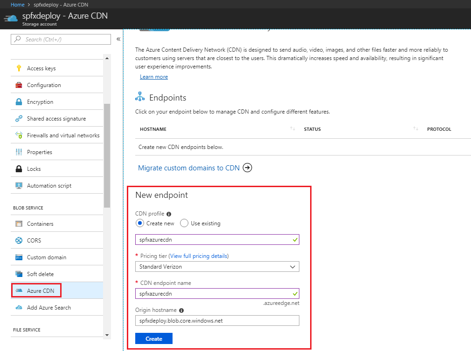The height and width of the screenshot is (351, 471).
Task: Click the sidebar vertical scrollbar
Action: coord(107,154)
